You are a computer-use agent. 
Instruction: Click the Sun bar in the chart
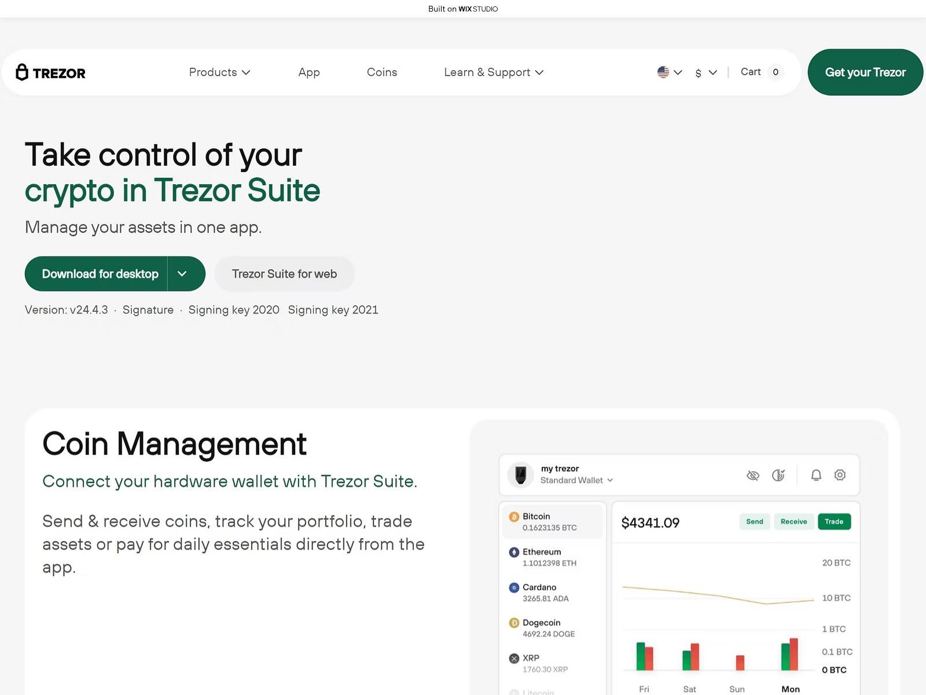tap(740, 663)
